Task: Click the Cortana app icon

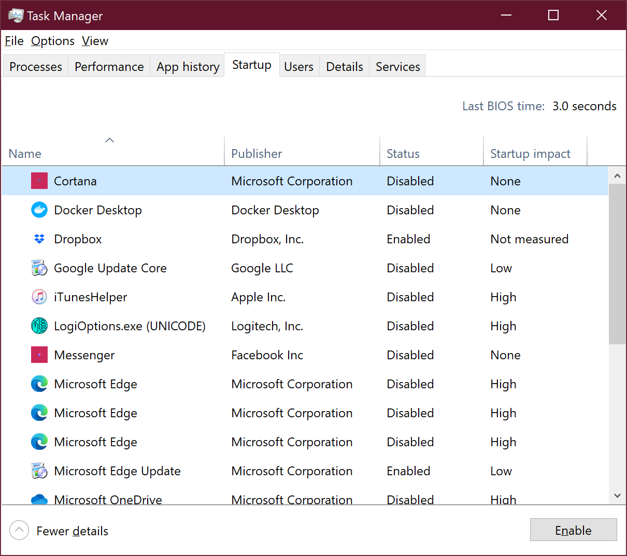Action: (x=39, y=181)
